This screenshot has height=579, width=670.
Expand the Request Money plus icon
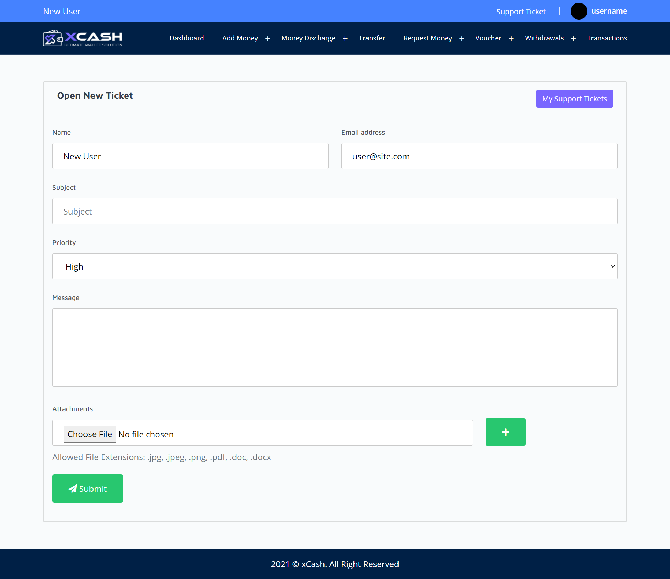462,39
